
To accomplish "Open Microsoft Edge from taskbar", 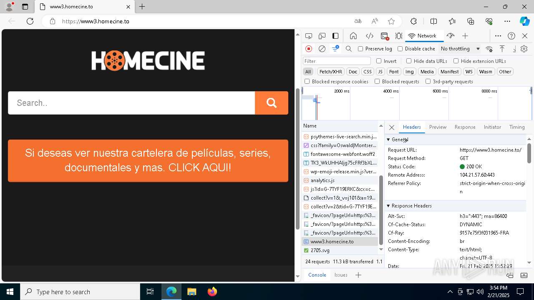I will point(171,292).
